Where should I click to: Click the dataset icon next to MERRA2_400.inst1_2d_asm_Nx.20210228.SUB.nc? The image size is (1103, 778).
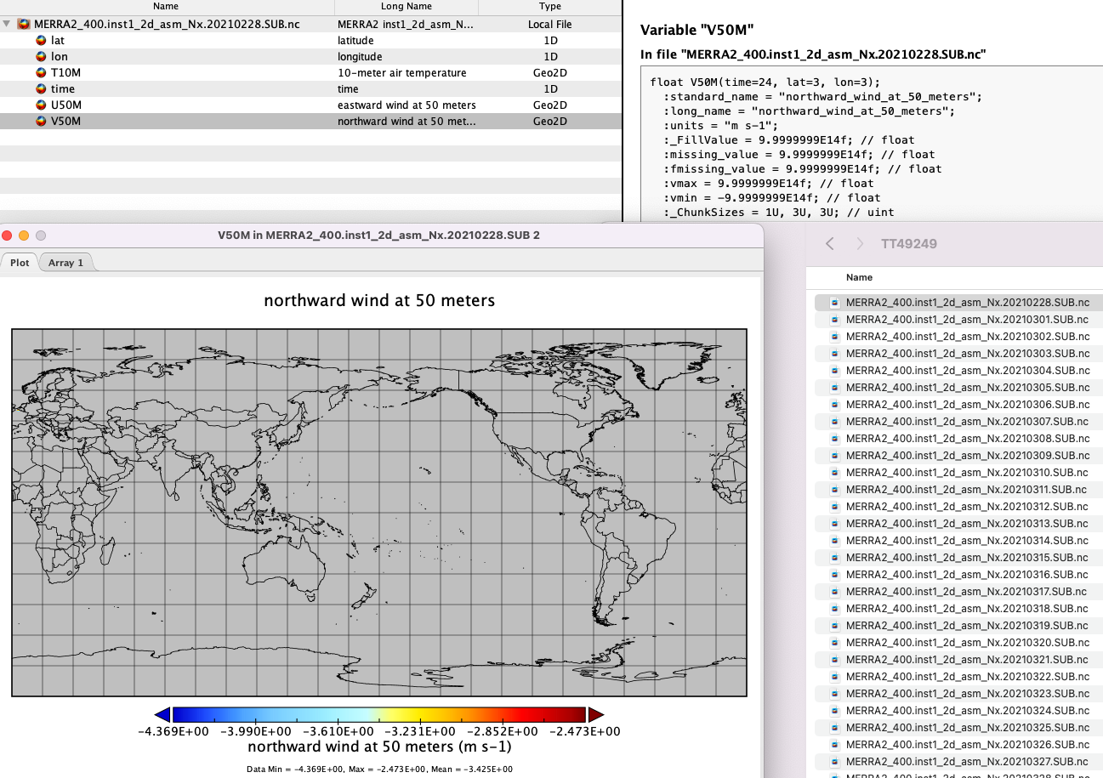tap(26, 24)
